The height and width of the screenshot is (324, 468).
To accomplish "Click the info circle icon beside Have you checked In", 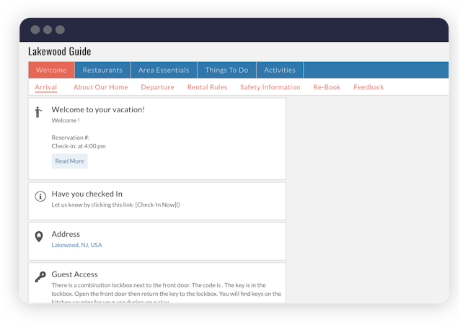I will click(x=40, y=197).
